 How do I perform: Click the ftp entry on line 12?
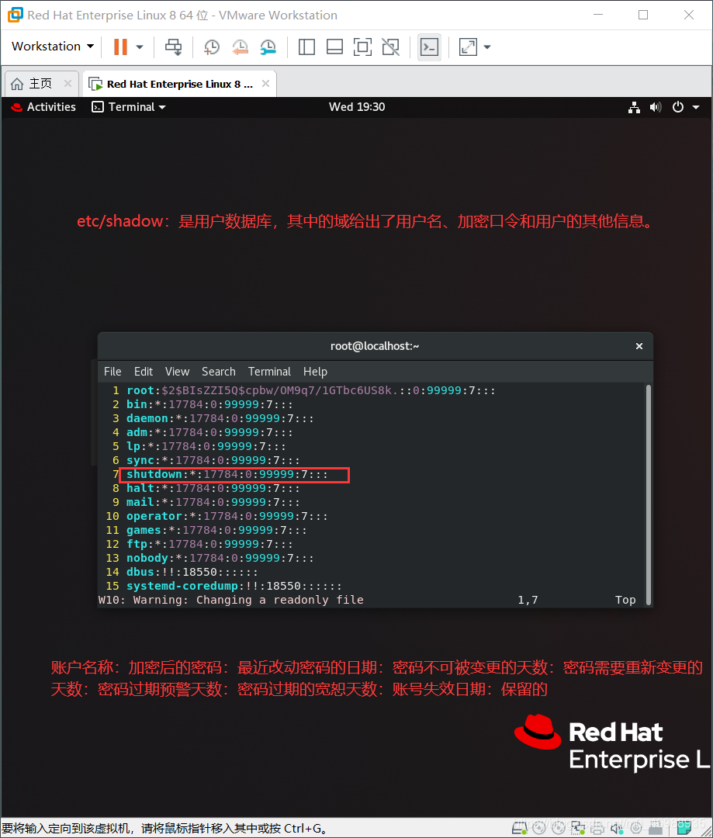(209, 544)
